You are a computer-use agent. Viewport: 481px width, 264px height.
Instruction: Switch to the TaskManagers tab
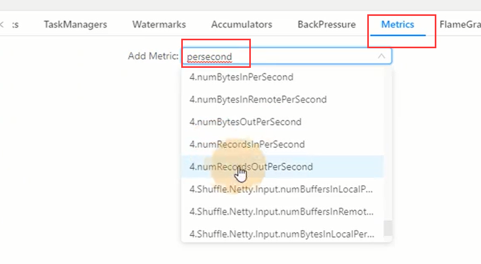tap(75, 24)
